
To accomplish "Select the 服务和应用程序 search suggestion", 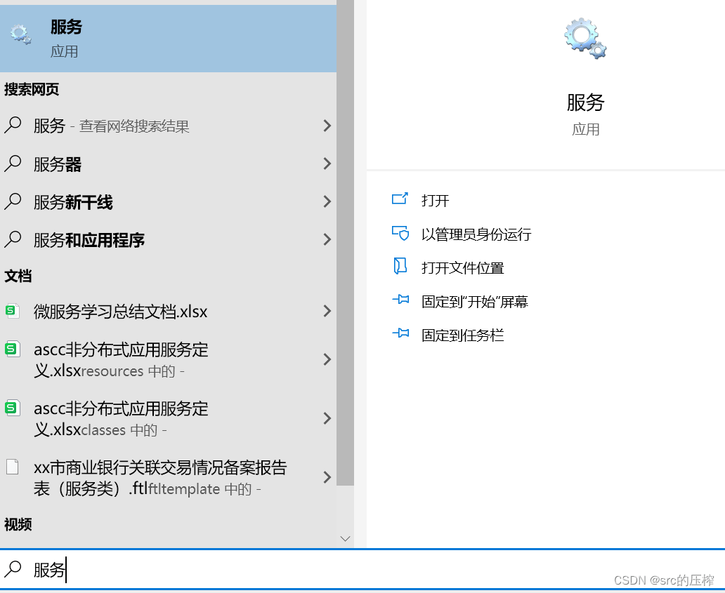I will [x=169, y=239].
